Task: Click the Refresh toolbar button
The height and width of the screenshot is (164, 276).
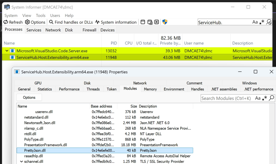Action: click(13, 22)
